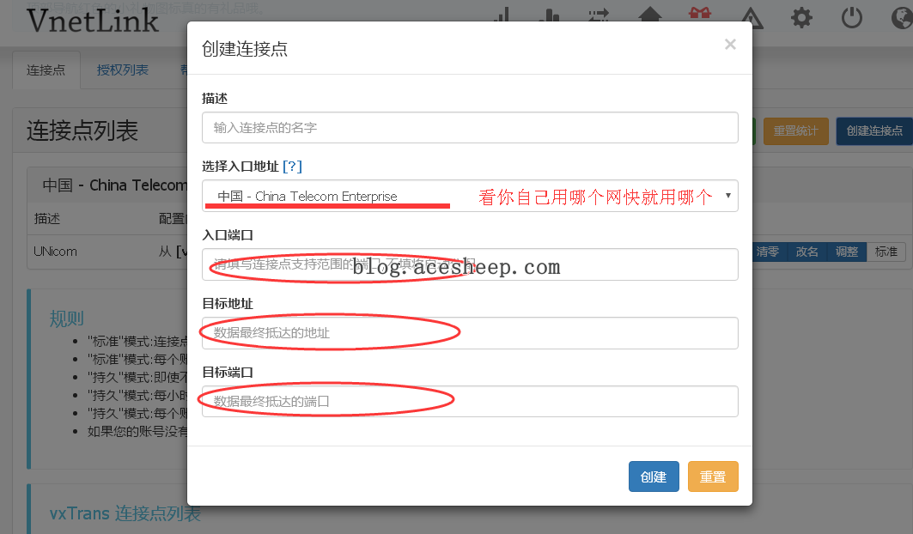Click the 描述 column header in the table
This screenshot has width=913, height=534.
tap(47, 218)
